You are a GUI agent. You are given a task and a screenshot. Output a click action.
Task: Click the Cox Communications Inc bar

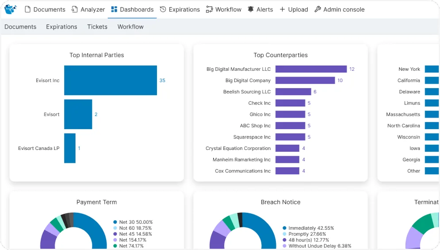click(287, 171)
